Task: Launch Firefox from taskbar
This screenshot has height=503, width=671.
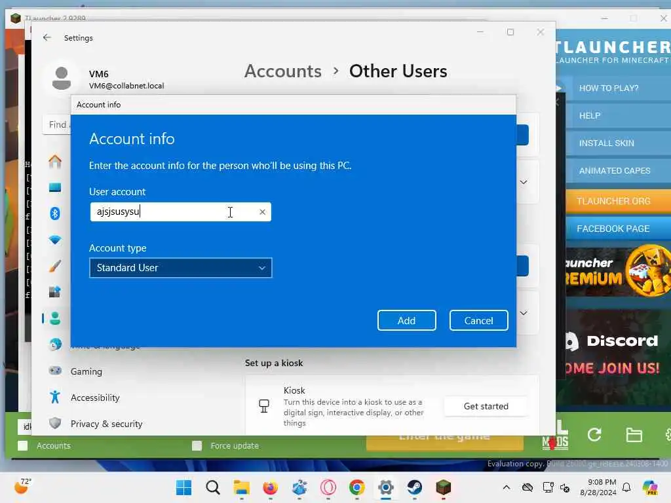Action: click(x=270, y=487)
